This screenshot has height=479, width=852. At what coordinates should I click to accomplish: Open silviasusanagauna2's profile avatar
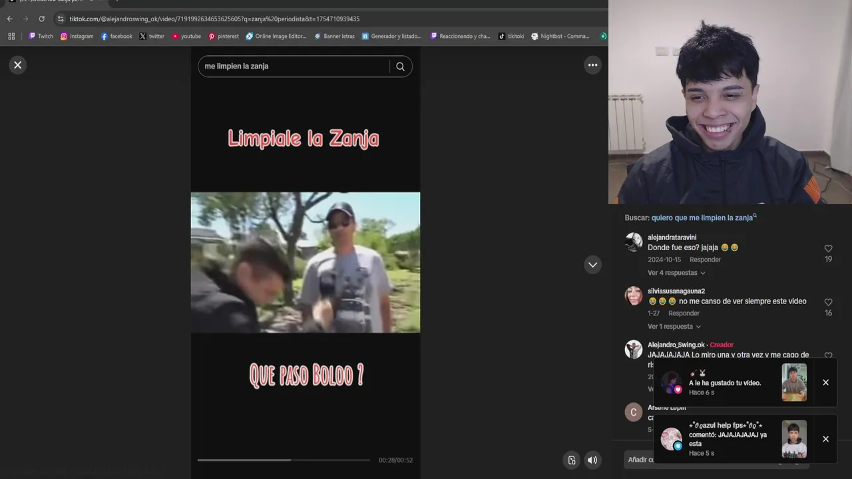pyautogui.click(x=634, y=296)
